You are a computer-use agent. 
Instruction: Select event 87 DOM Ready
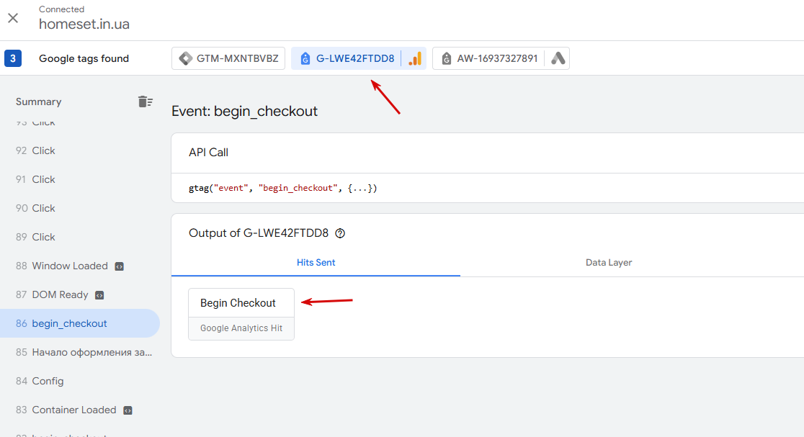80,294
